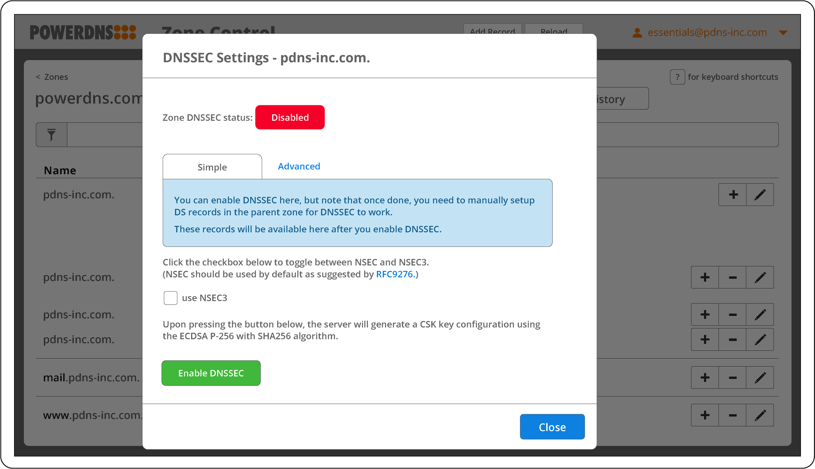Click the plus icon in the www.pdns-inc.com. row

(705, 415)
